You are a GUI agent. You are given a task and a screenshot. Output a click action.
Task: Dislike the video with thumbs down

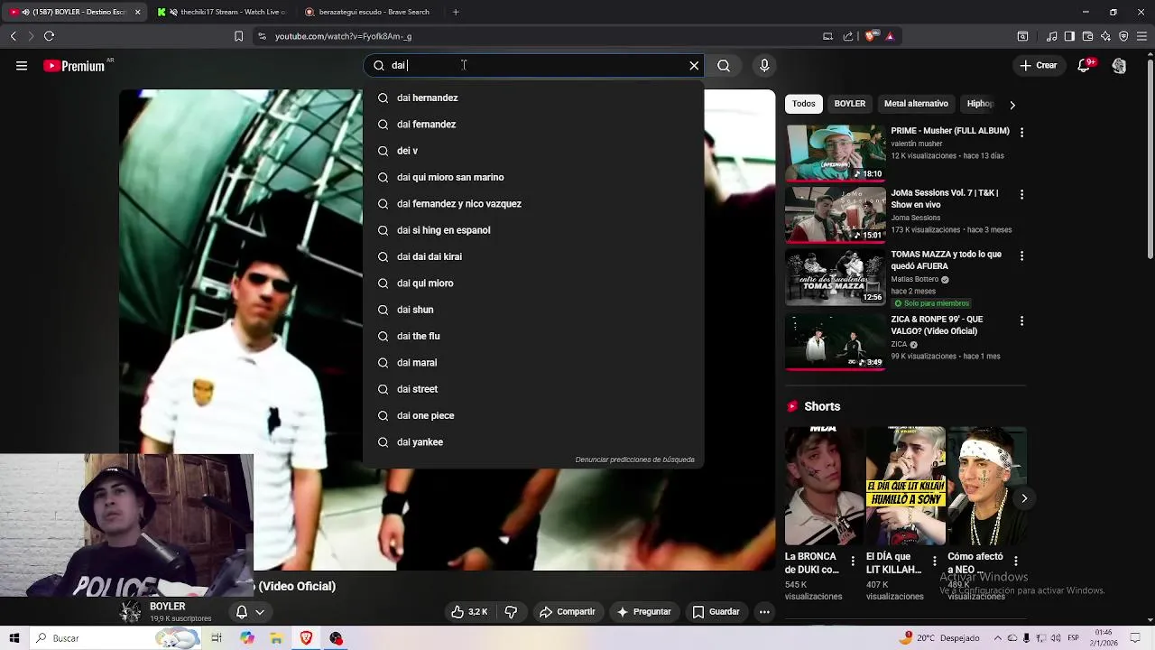point(511,612)
